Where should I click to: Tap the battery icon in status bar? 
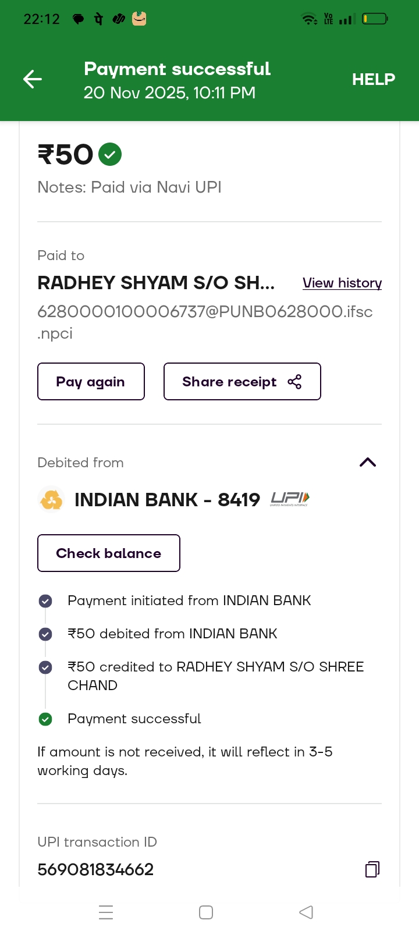pyautogui.click(x=374, y=19)
